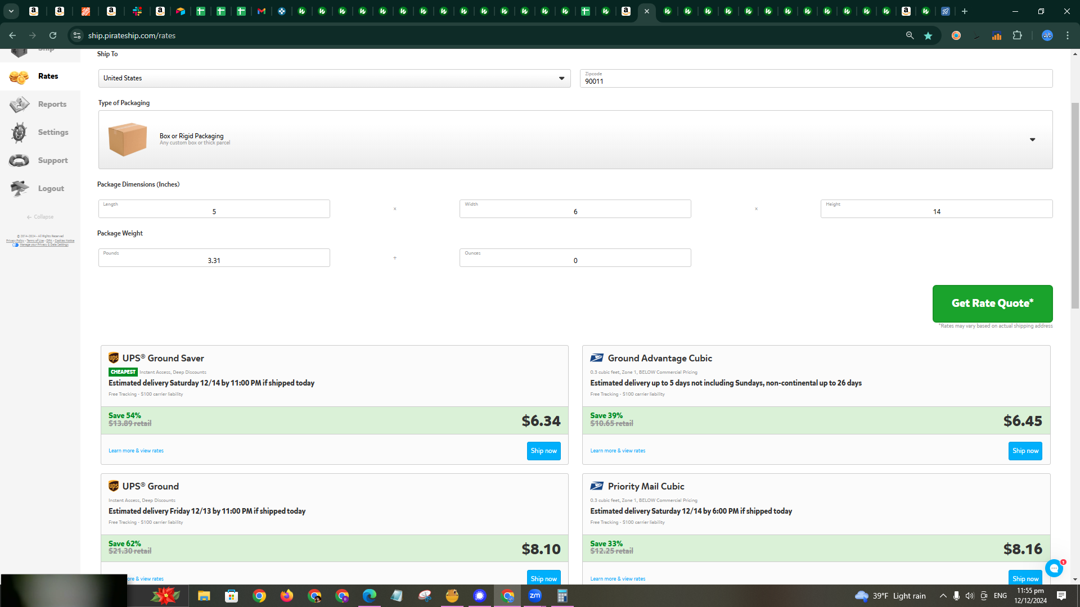Click the Get Rate Quote button
This screenshot has width=1080, height=607.
pos(992,303)
